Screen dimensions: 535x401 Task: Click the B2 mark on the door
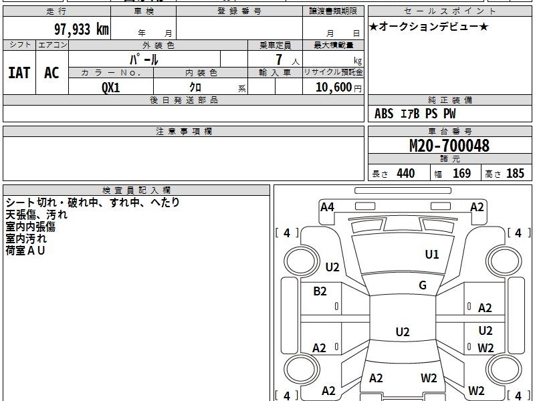click(x=320, y=291)
